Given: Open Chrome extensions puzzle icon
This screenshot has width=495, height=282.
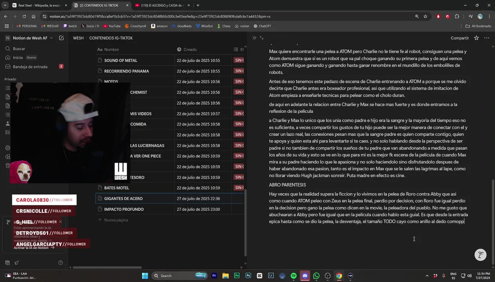Looking at the screenshot, I should point(457,16).
